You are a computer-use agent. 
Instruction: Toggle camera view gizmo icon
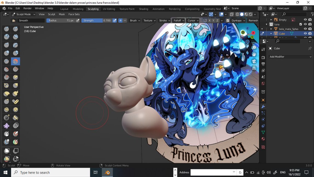pos(254,61)
